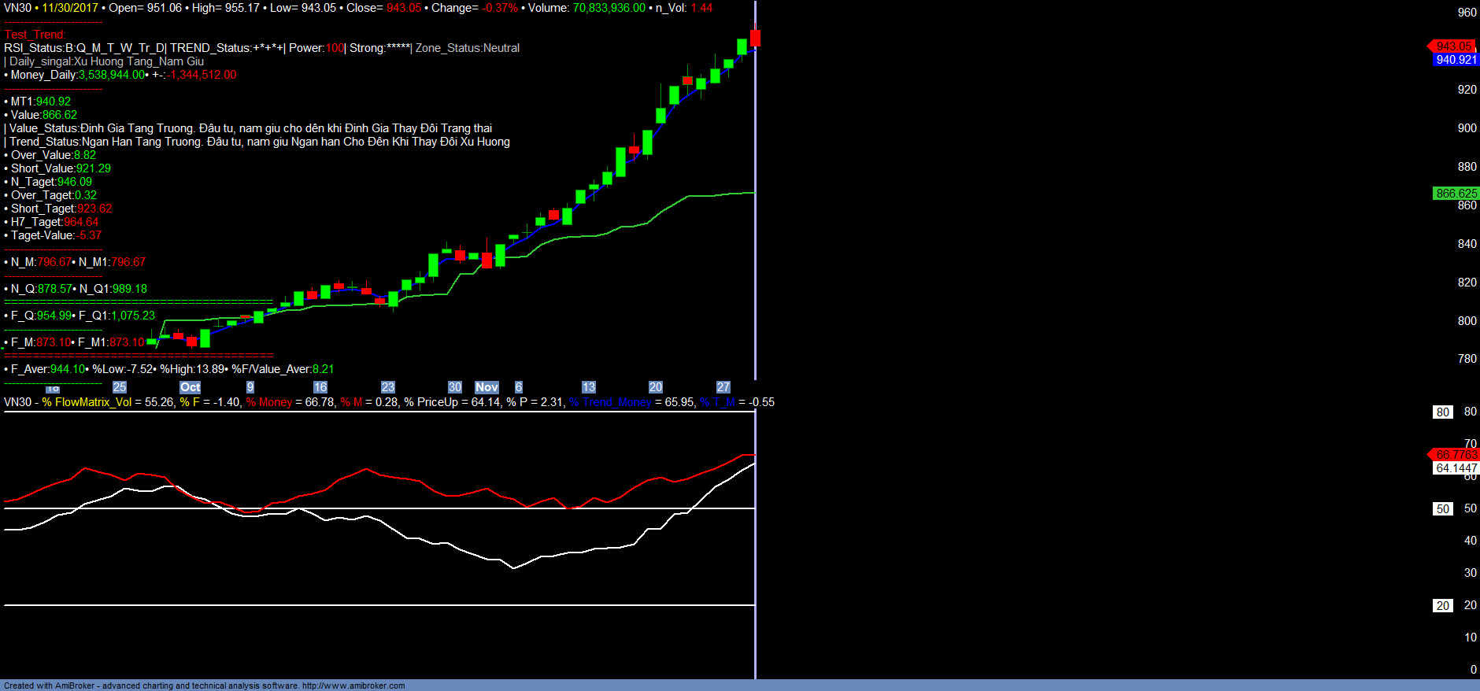Click the green 866.625 value tag
Image resolution: width=1480 pixels, height=691 pixels.
tap(1456, 194)
